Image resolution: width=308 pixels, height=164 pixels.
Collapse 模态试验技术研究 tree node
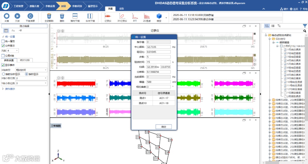(x=266, y=35)
